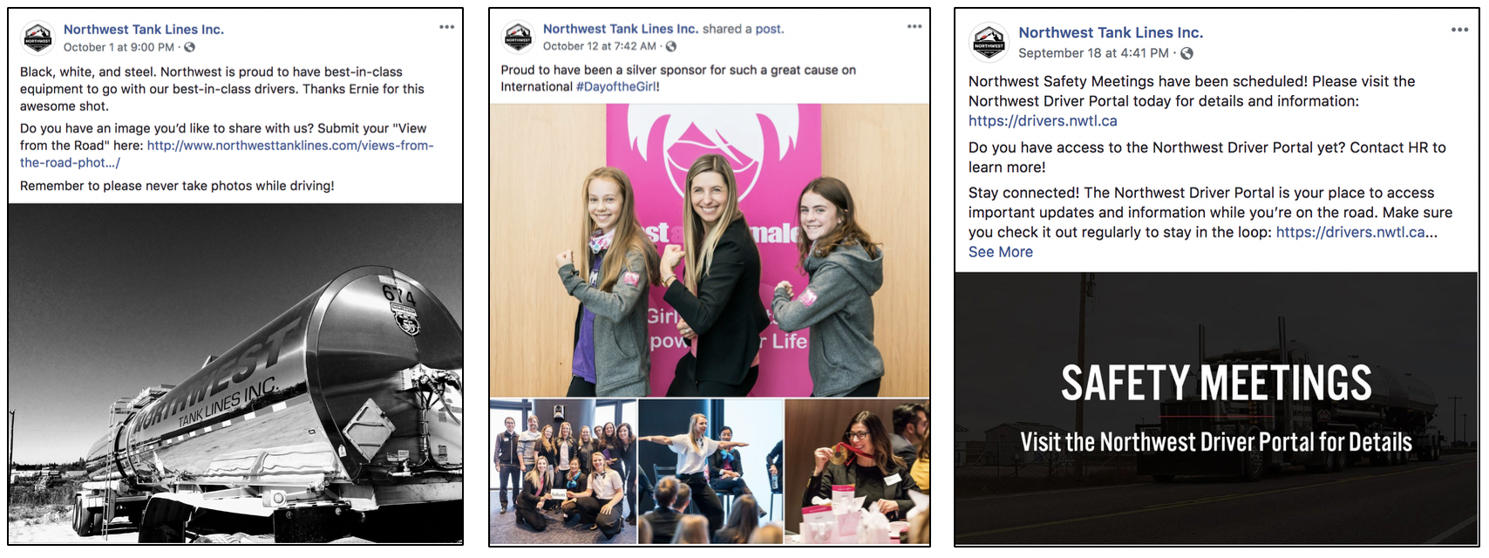
Task: Open October 1 at 9:00 PM timestamp
Action: coord(119,47)
